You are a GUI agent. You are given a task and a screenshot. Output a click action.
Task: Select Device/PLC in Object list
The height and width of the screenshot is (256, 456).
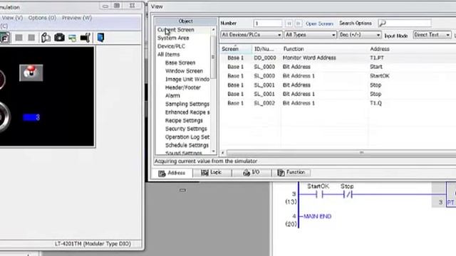(x=171, y=46)
